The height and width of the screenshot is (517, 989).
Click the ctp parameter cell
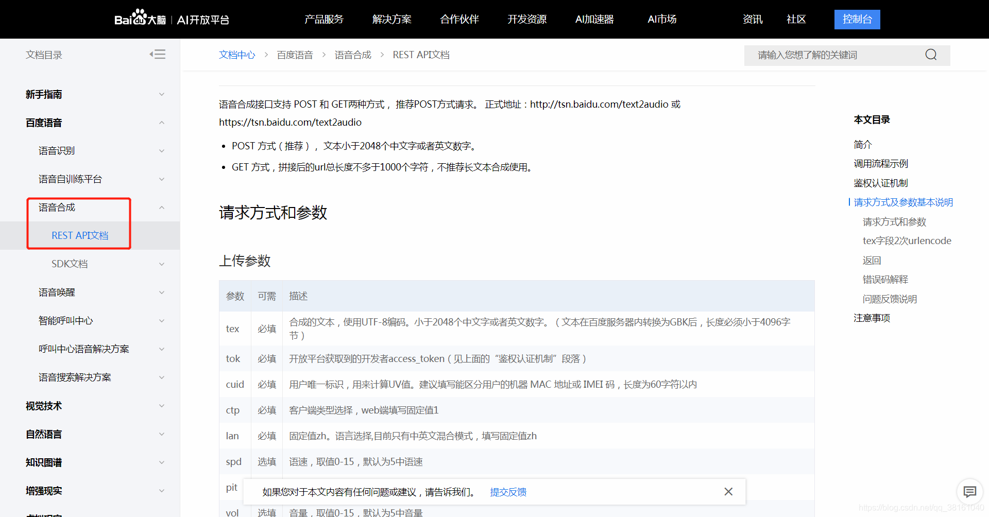coord(235,410)
